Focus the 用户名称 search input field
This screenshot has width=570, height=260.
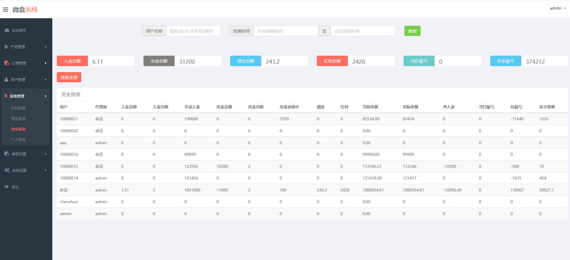[193, 31]
